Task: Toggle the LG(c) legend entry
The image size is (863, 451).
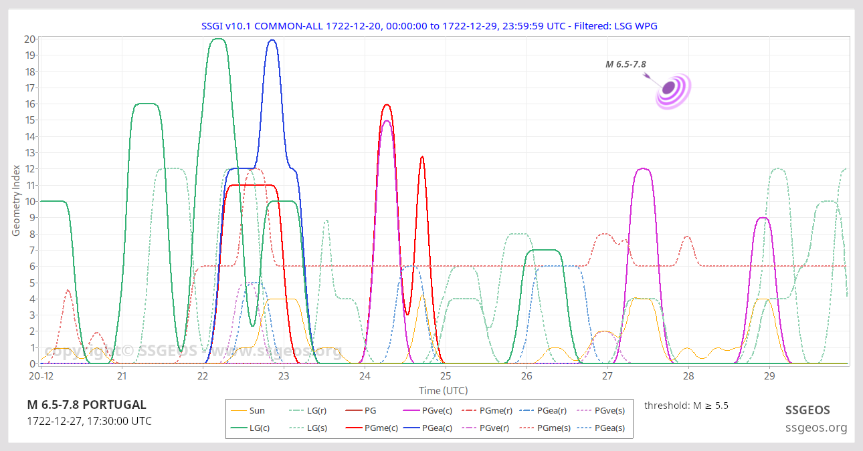Action: (x=250, y=428)
